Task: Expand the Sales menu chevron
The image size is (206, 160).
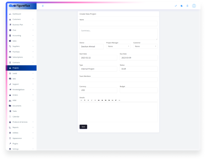Action: [33, 41]
